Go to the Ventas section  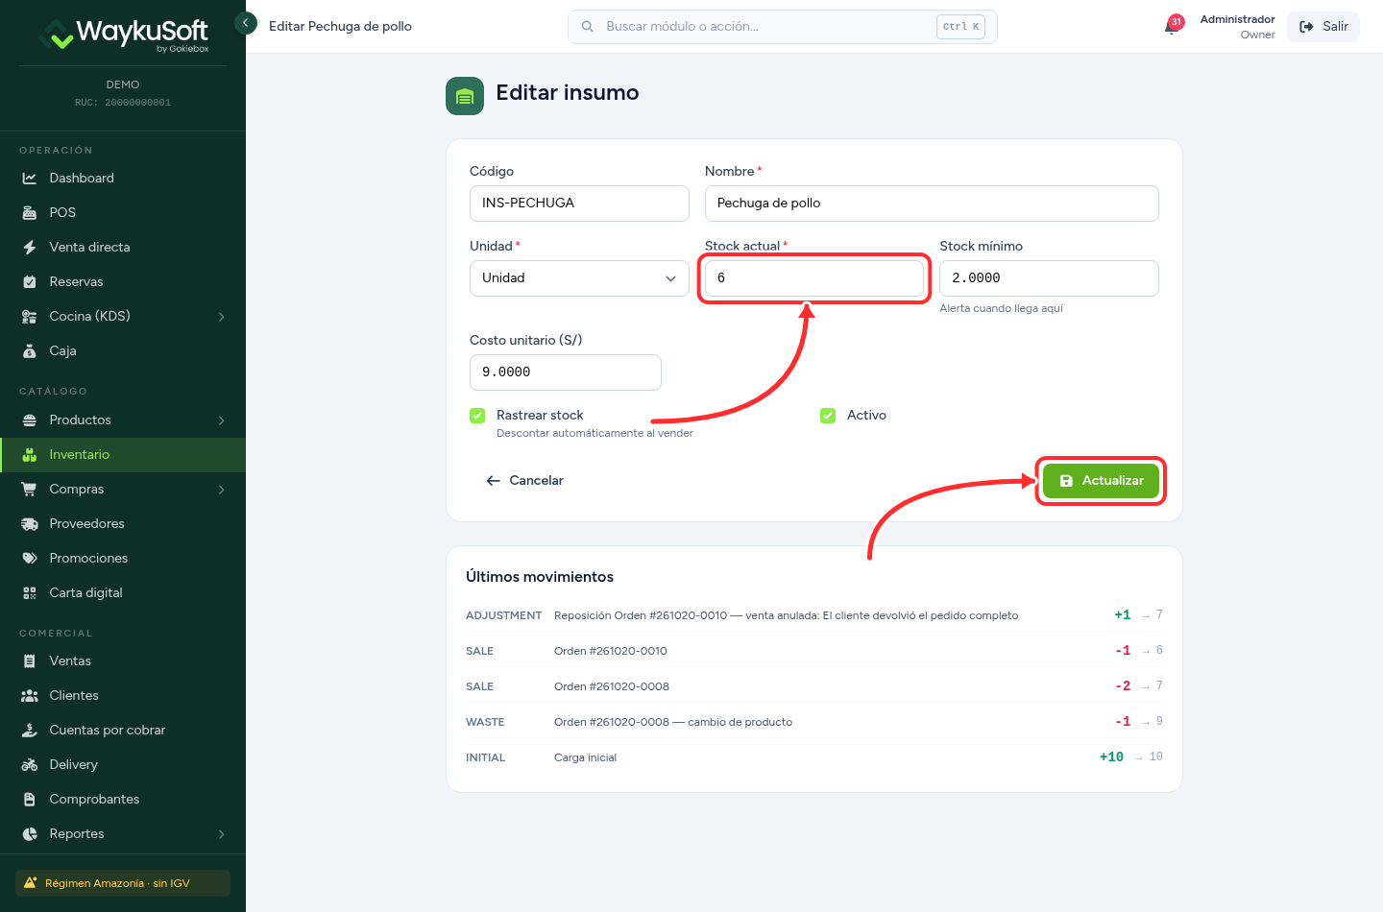click(123, 660)
